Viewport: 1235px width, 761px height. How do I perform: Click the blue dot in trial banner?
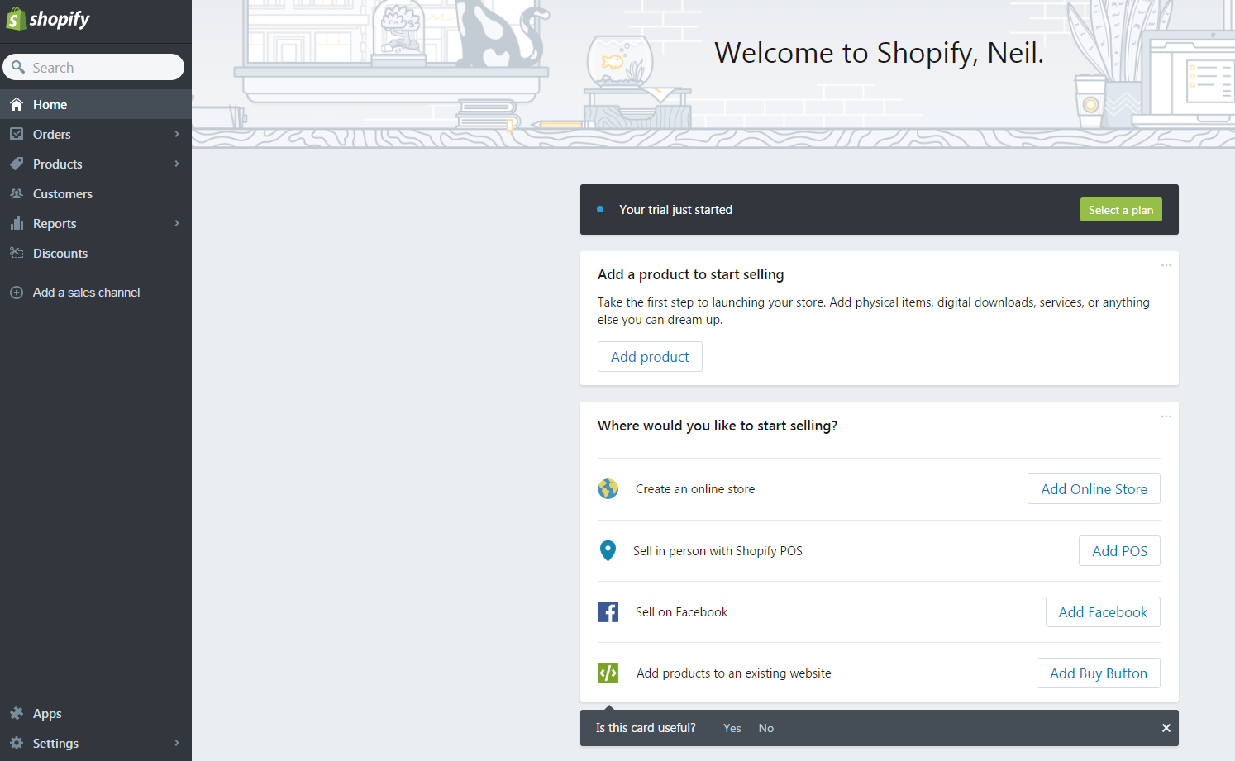[600, 209]
